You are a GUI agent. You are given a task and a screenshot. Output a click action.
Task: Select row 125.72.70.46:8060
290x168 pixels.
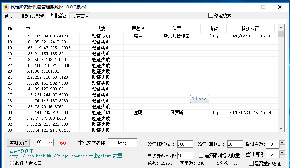pos(141,107)
